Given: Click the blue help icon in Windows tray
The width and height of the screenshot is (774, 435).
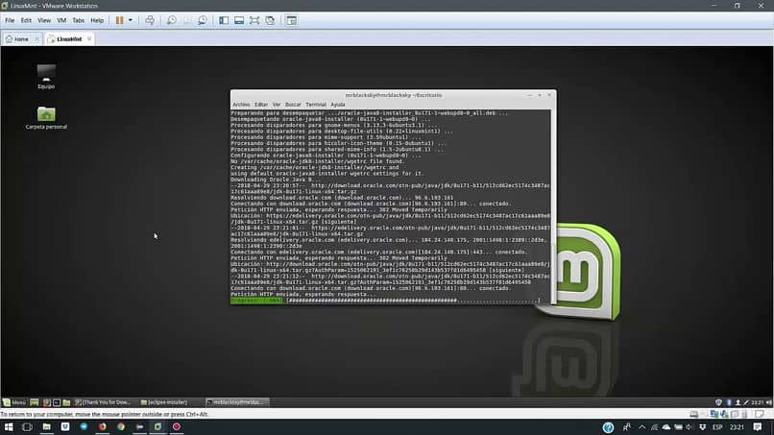Looking at the screenshot, I should pyautogui.click(x=608, y=427).
